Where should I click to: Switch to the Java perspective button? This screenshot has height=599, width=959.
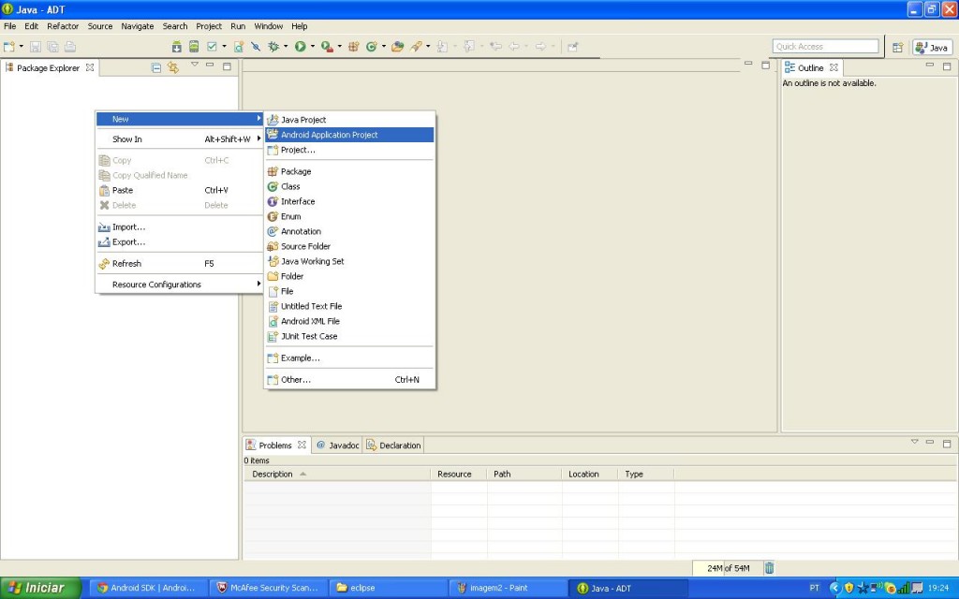point(932,47)
